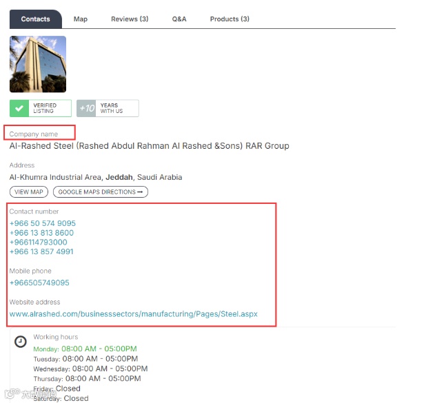
Task: Call +966 13 857 4991
Action: [x=41, y=251]
